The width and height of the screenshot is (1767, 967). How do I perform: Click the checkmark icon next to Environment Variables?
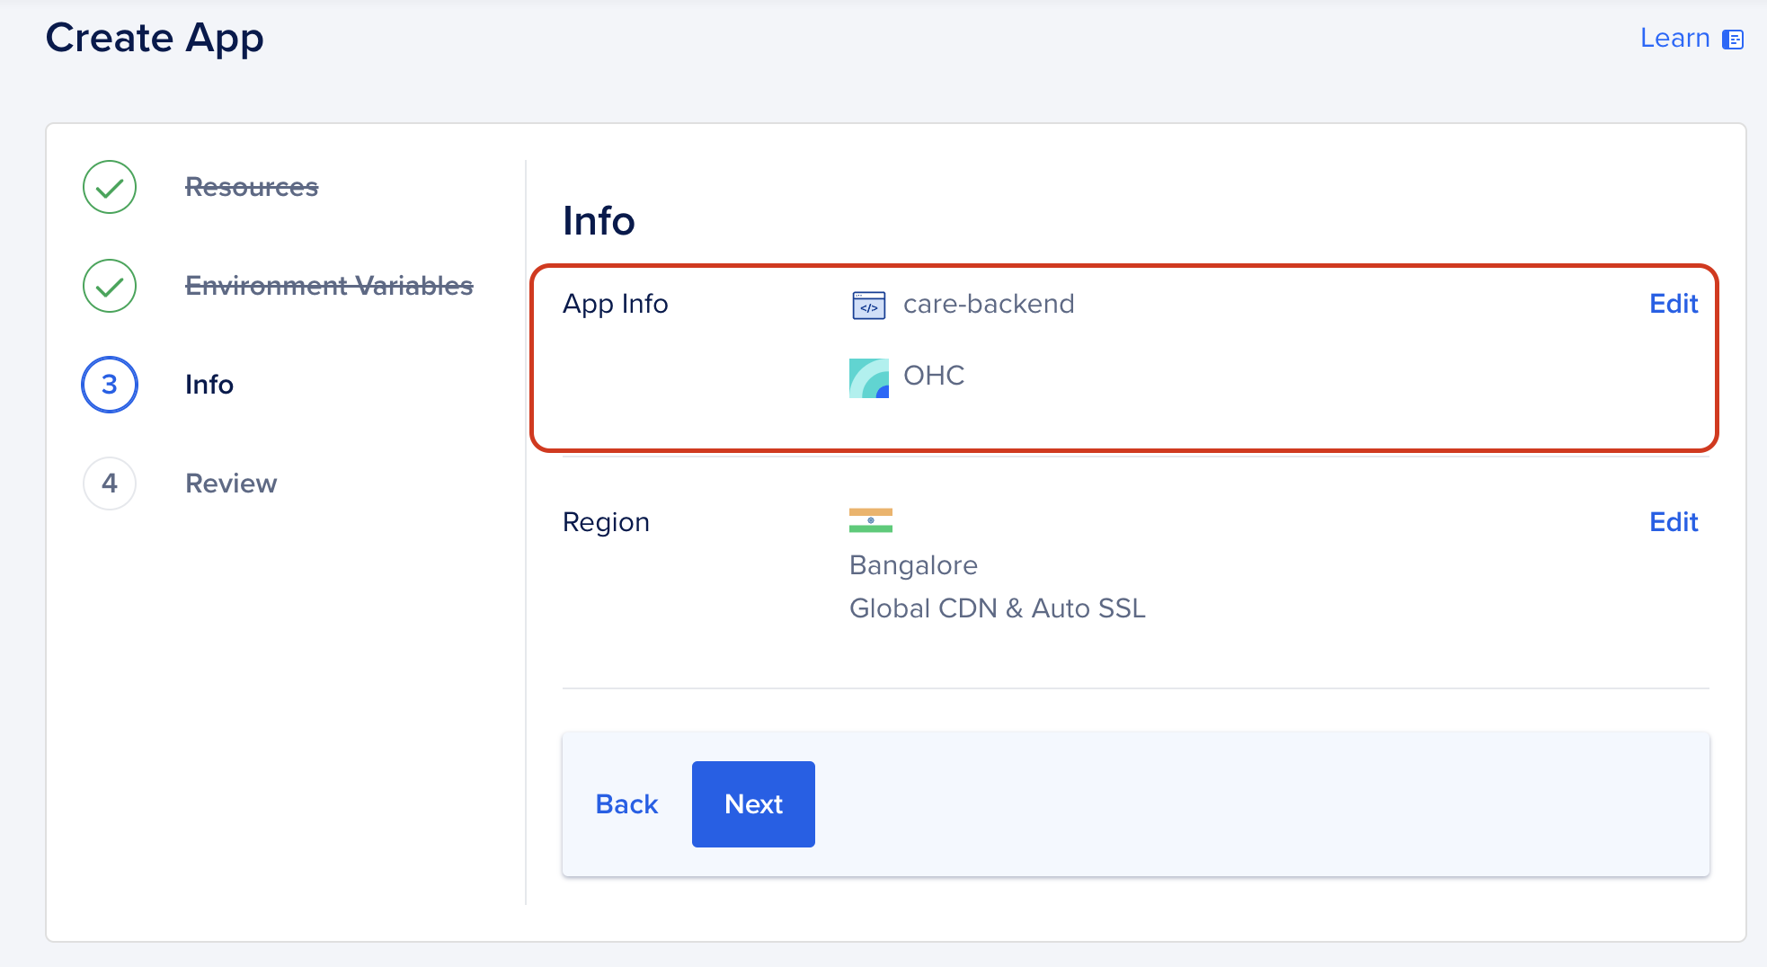[x=110, y=286]
